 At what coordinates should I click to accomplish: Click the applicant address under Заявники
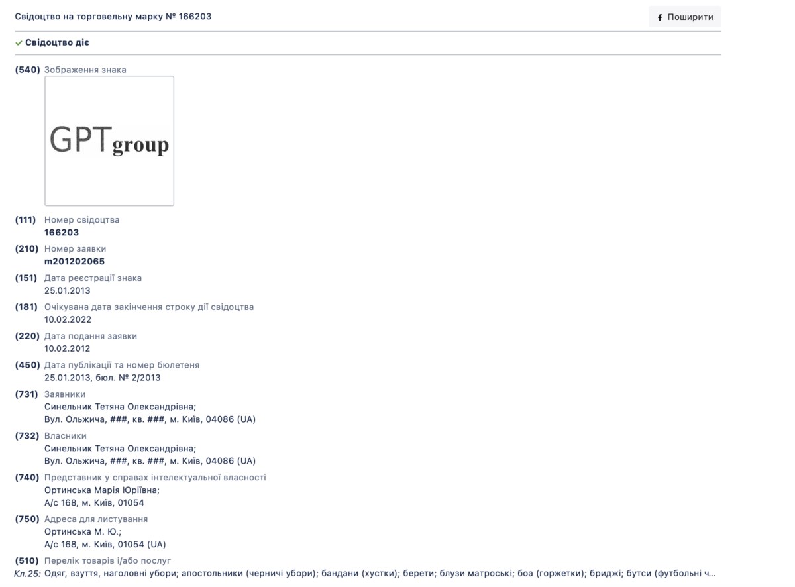click(x=150, y=419)
